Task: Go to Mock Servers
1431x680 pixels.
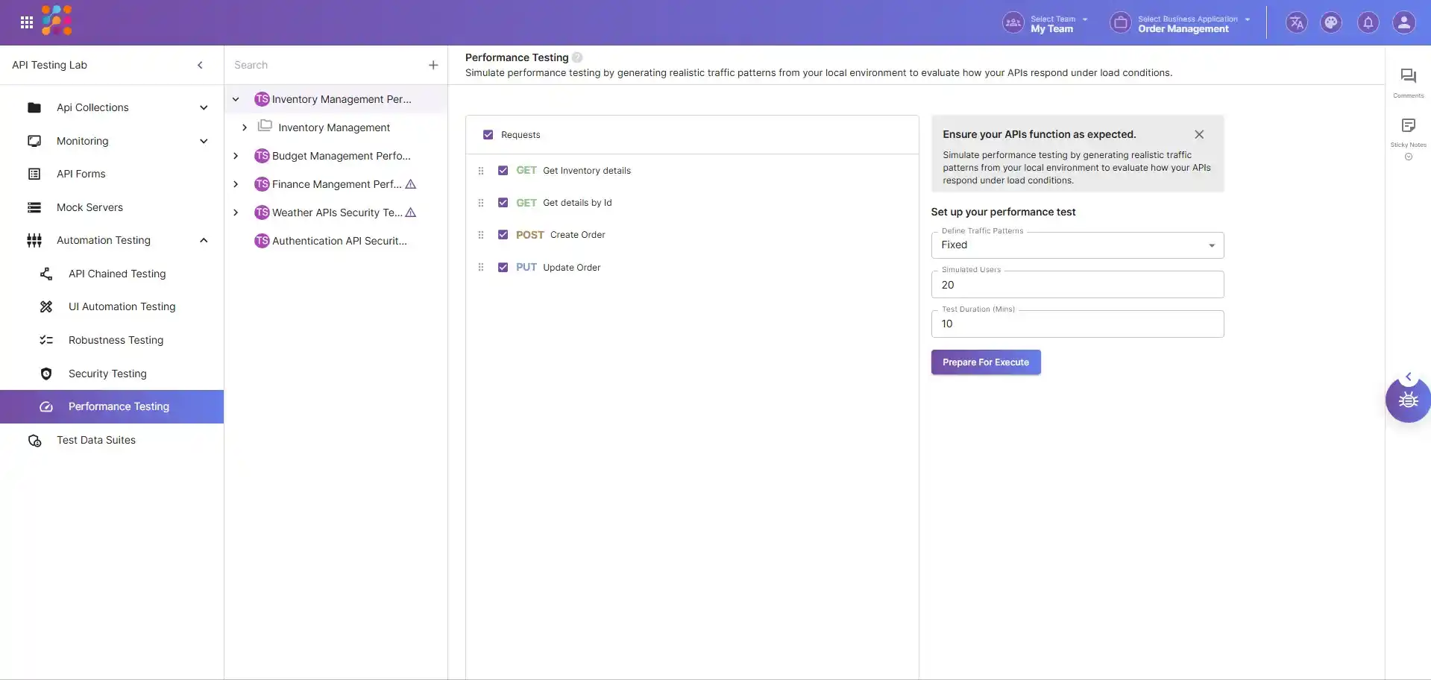Action: tap(89, 207)
